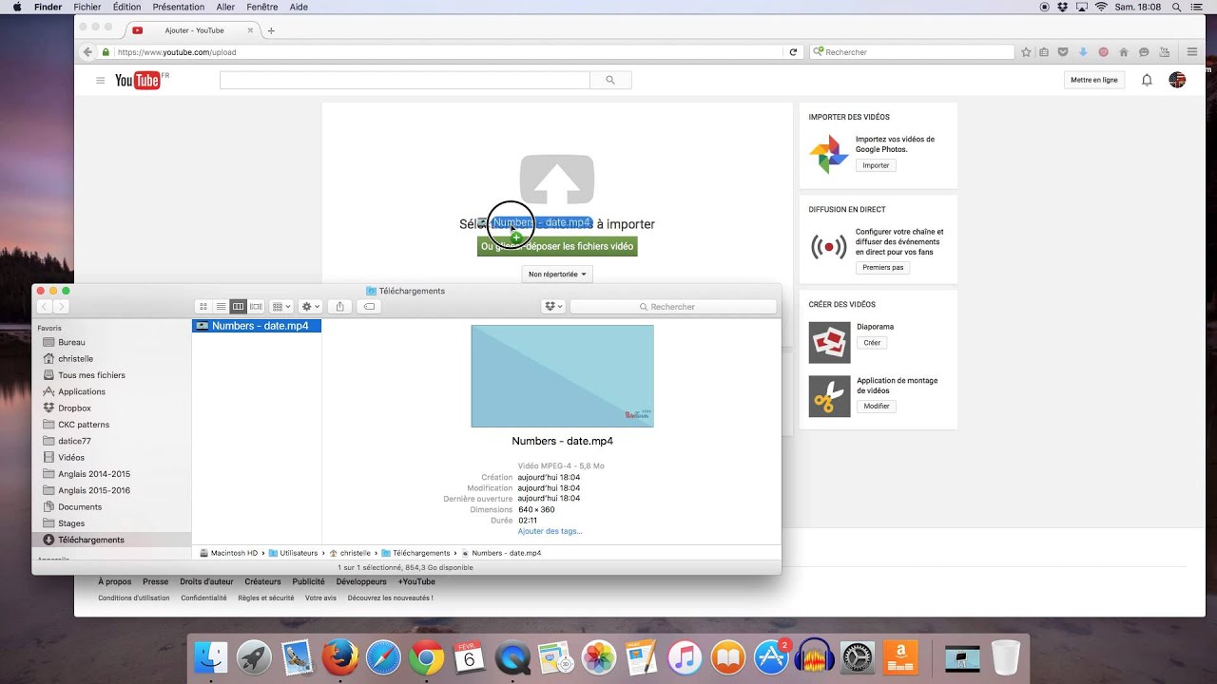Open the Édition menu

click(x=126, y=7)
